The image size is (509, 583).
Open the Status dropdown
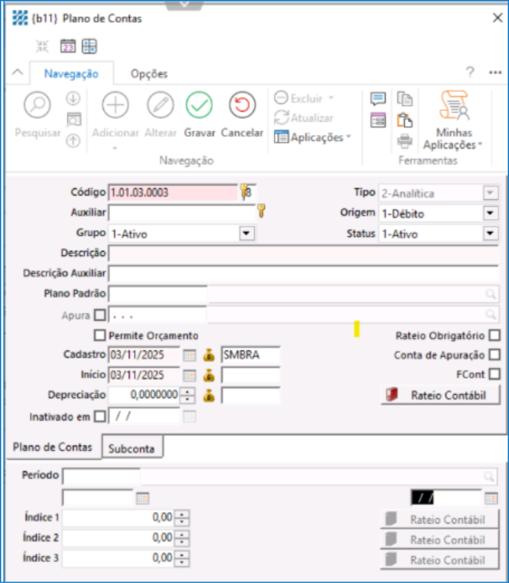pos(490,234)
